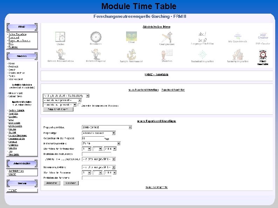Open the Referee Proposal icon
The height and width of the screenshot is (208, 278).
(96, 54)
